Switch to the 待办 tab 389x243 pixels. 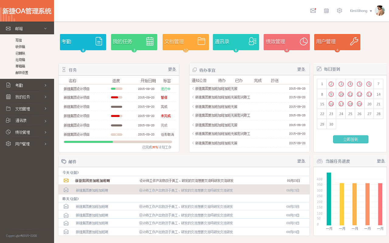(222, 80)
